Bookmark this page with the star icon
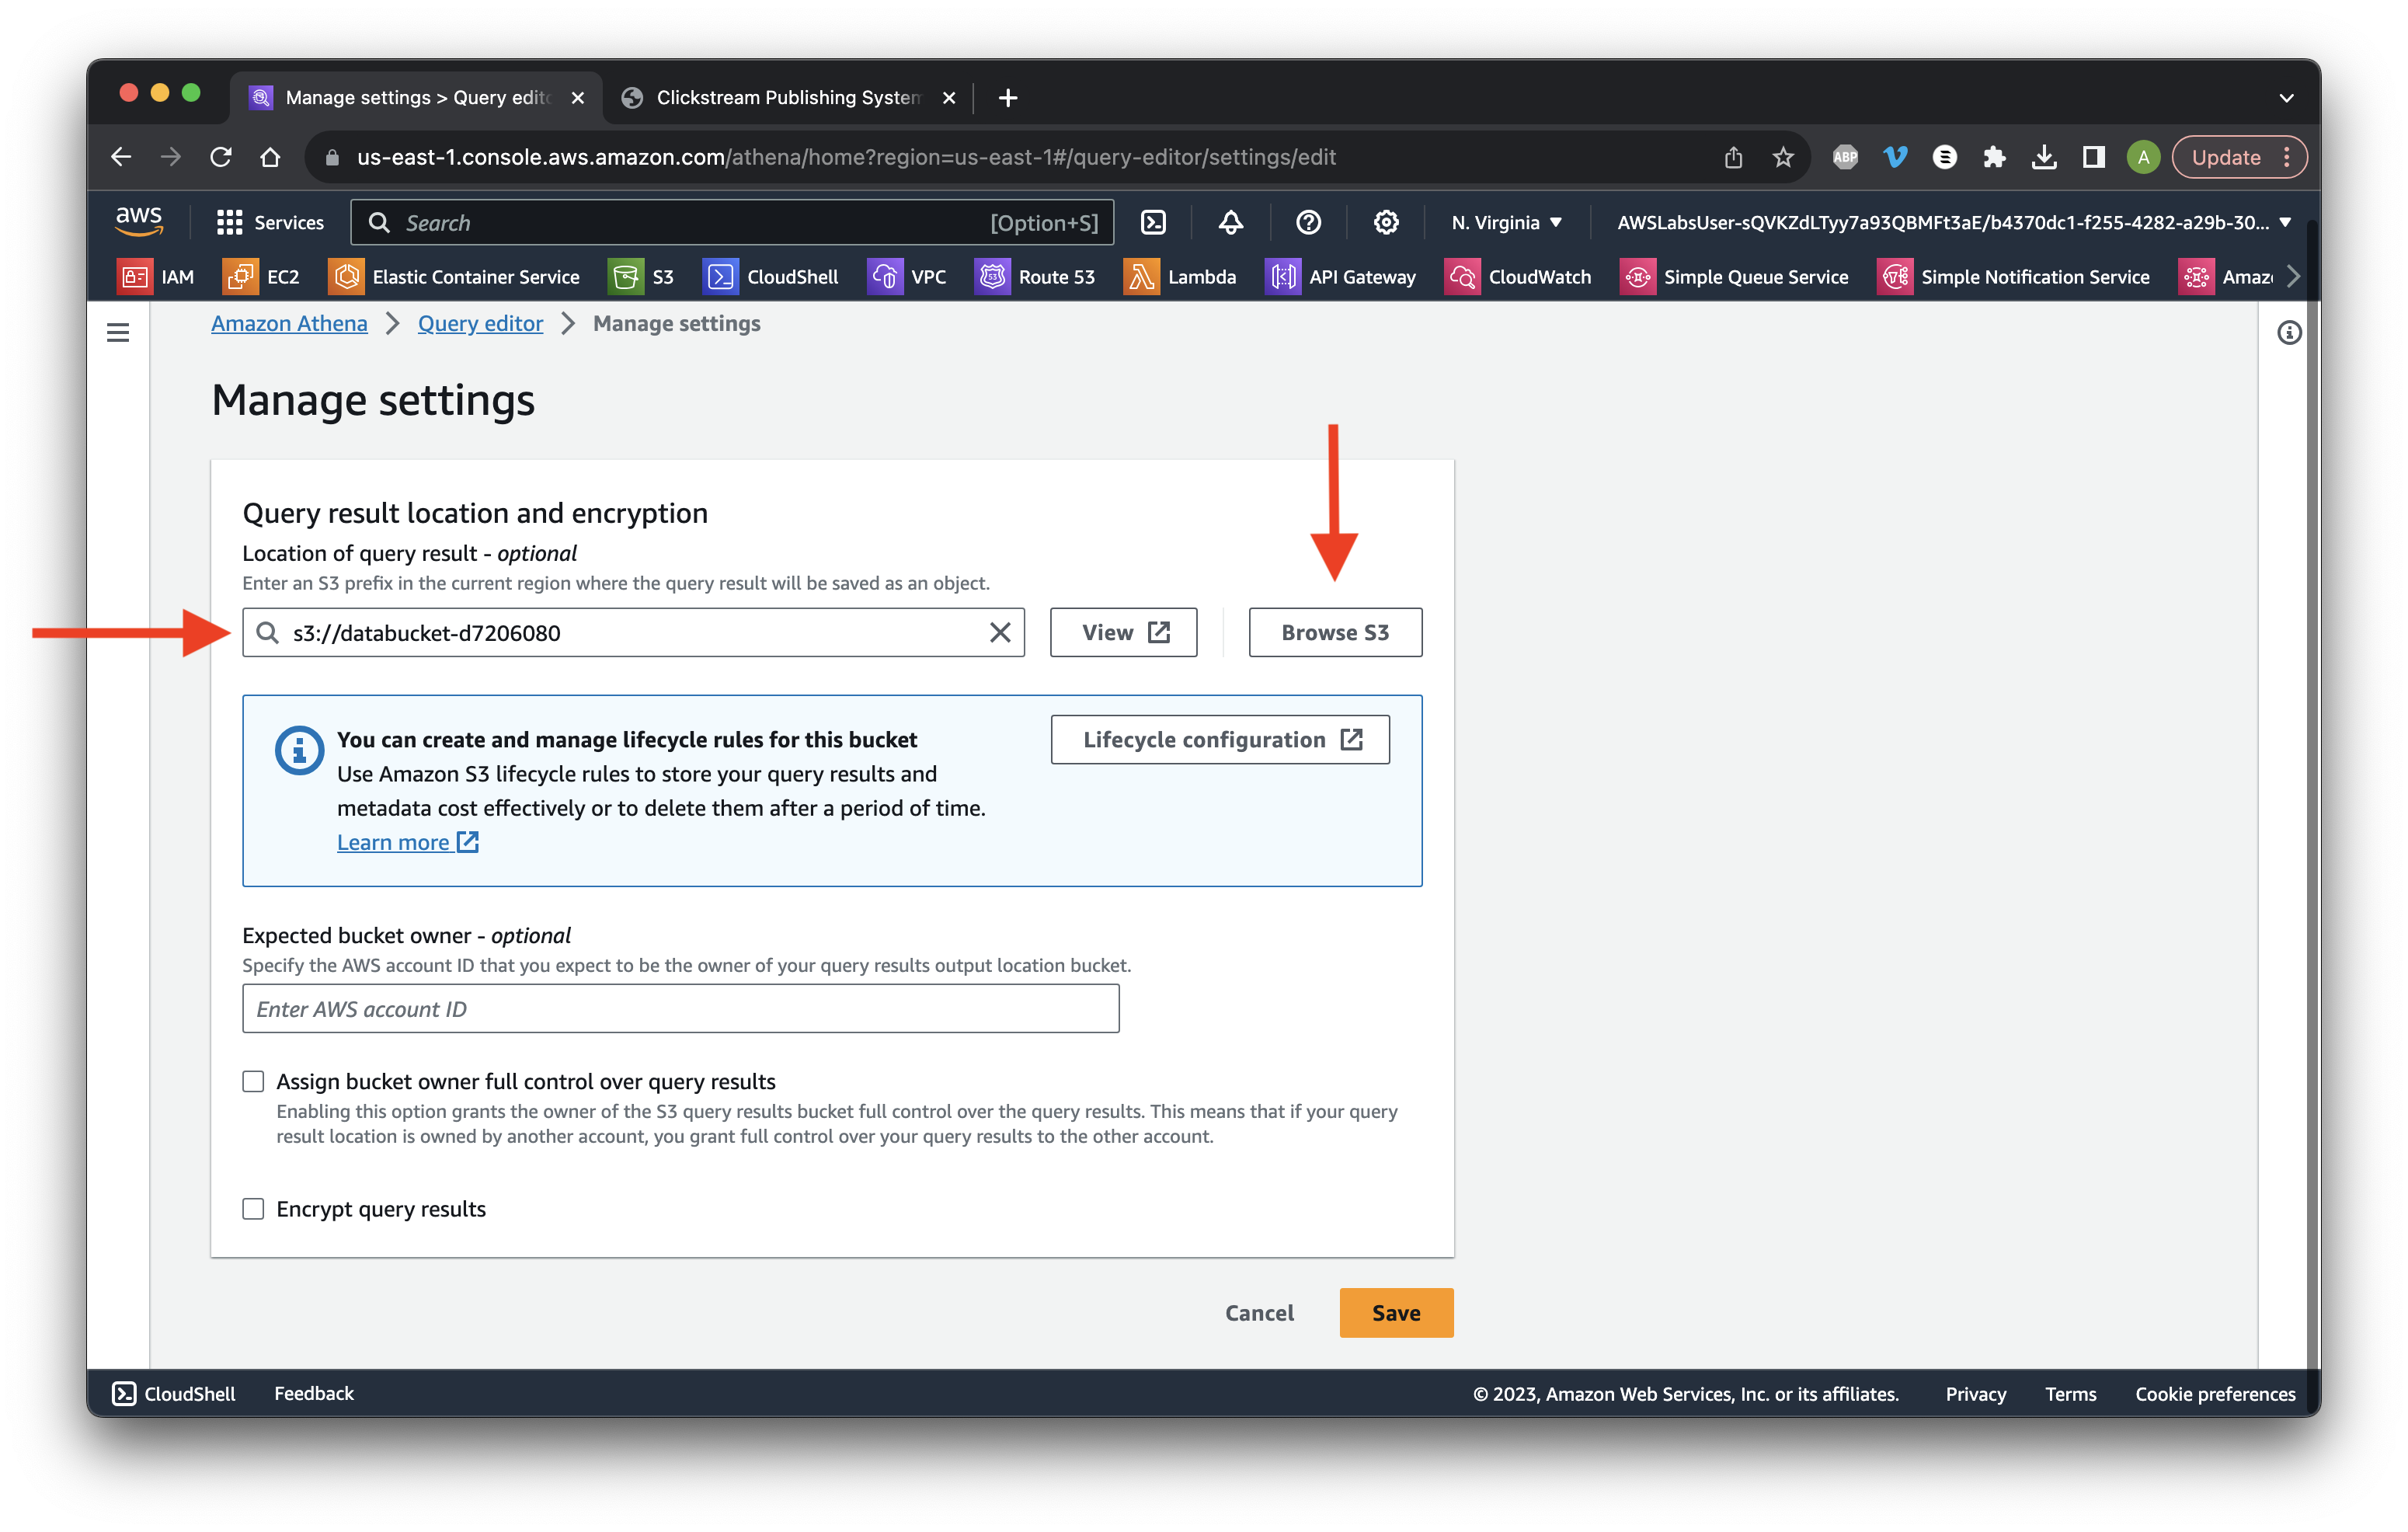Image resolution: width=2408 pixels, height=1532 pixels. (1782, 157)
